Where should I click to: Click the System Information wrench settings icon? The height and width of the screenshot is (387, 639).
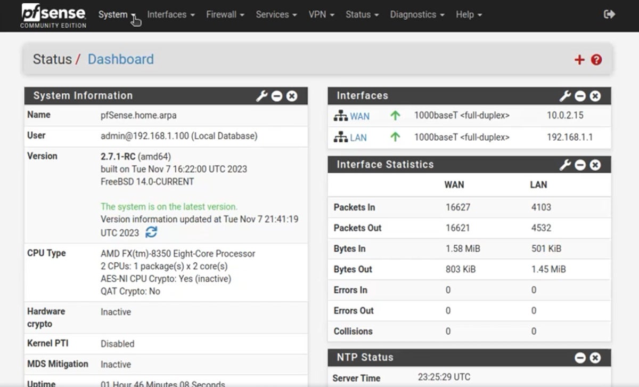[261, 96]
